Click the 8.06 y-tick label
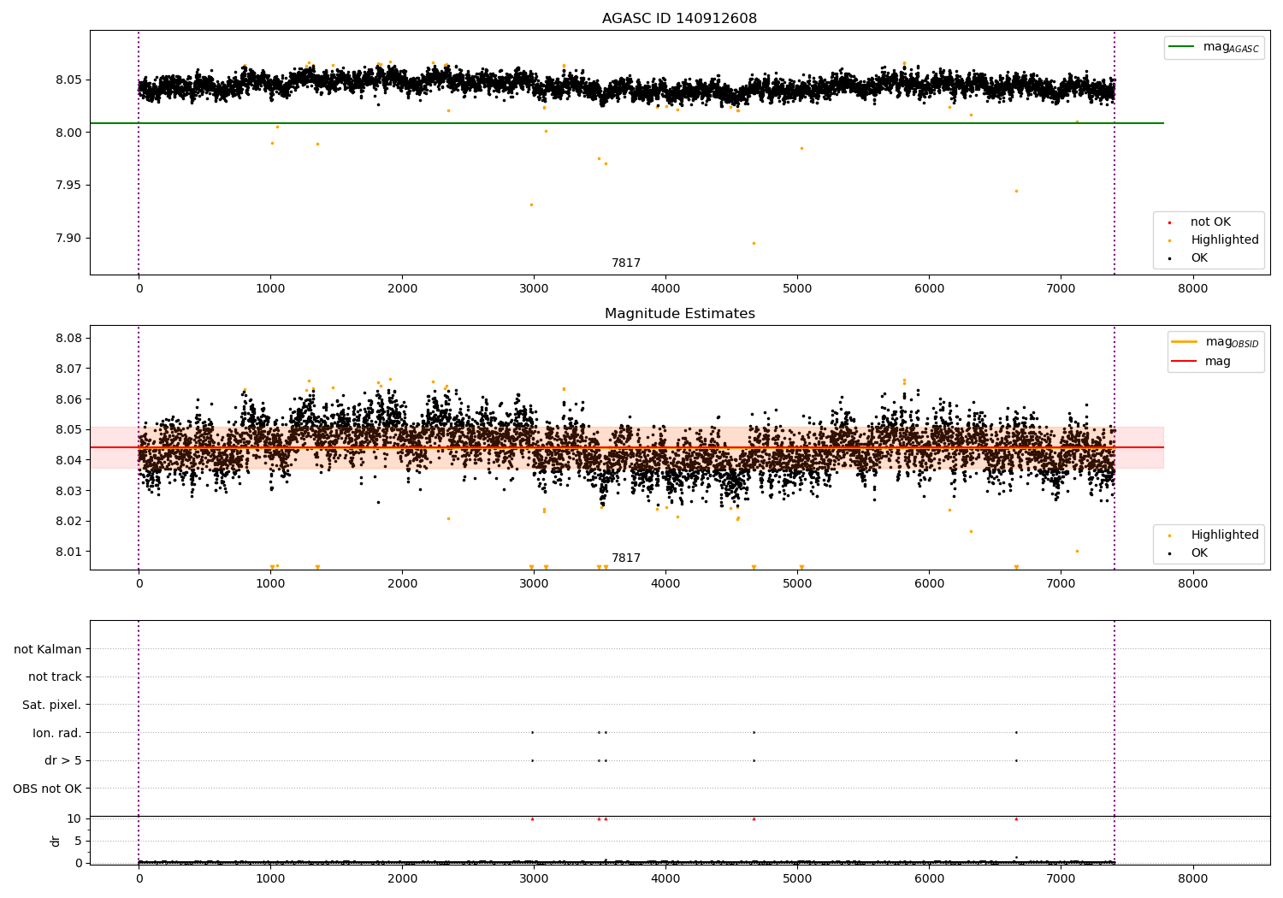The width and height of the screenshot is (1283, 898). (x=68, y=399)
